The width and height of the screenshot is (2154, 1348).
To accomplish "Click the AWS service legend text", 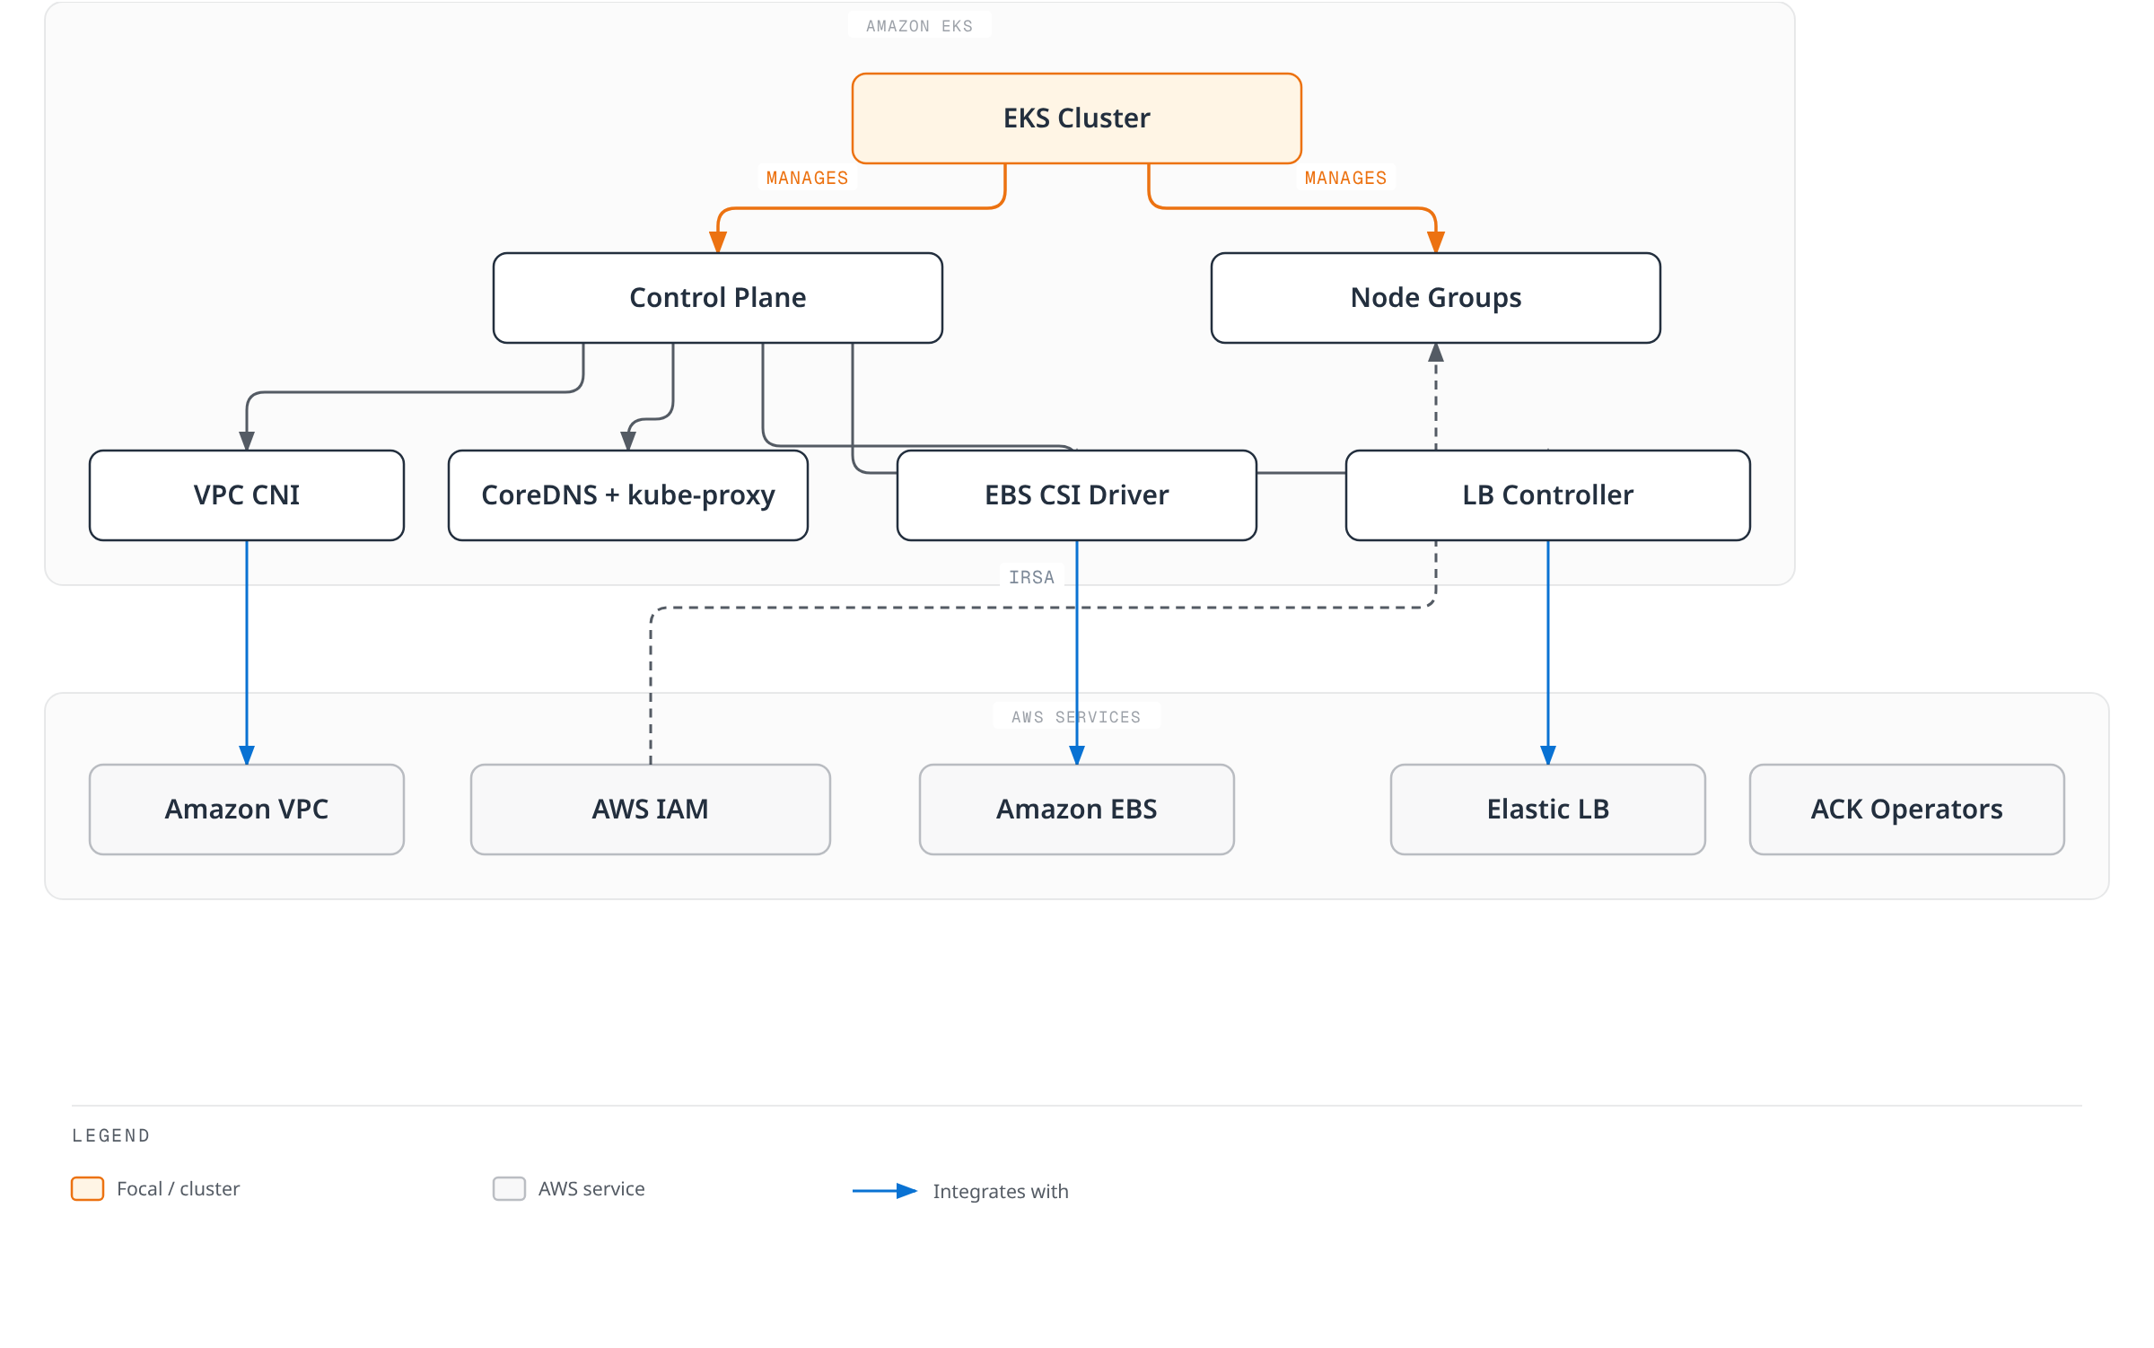I will (x=591, y=1188).
